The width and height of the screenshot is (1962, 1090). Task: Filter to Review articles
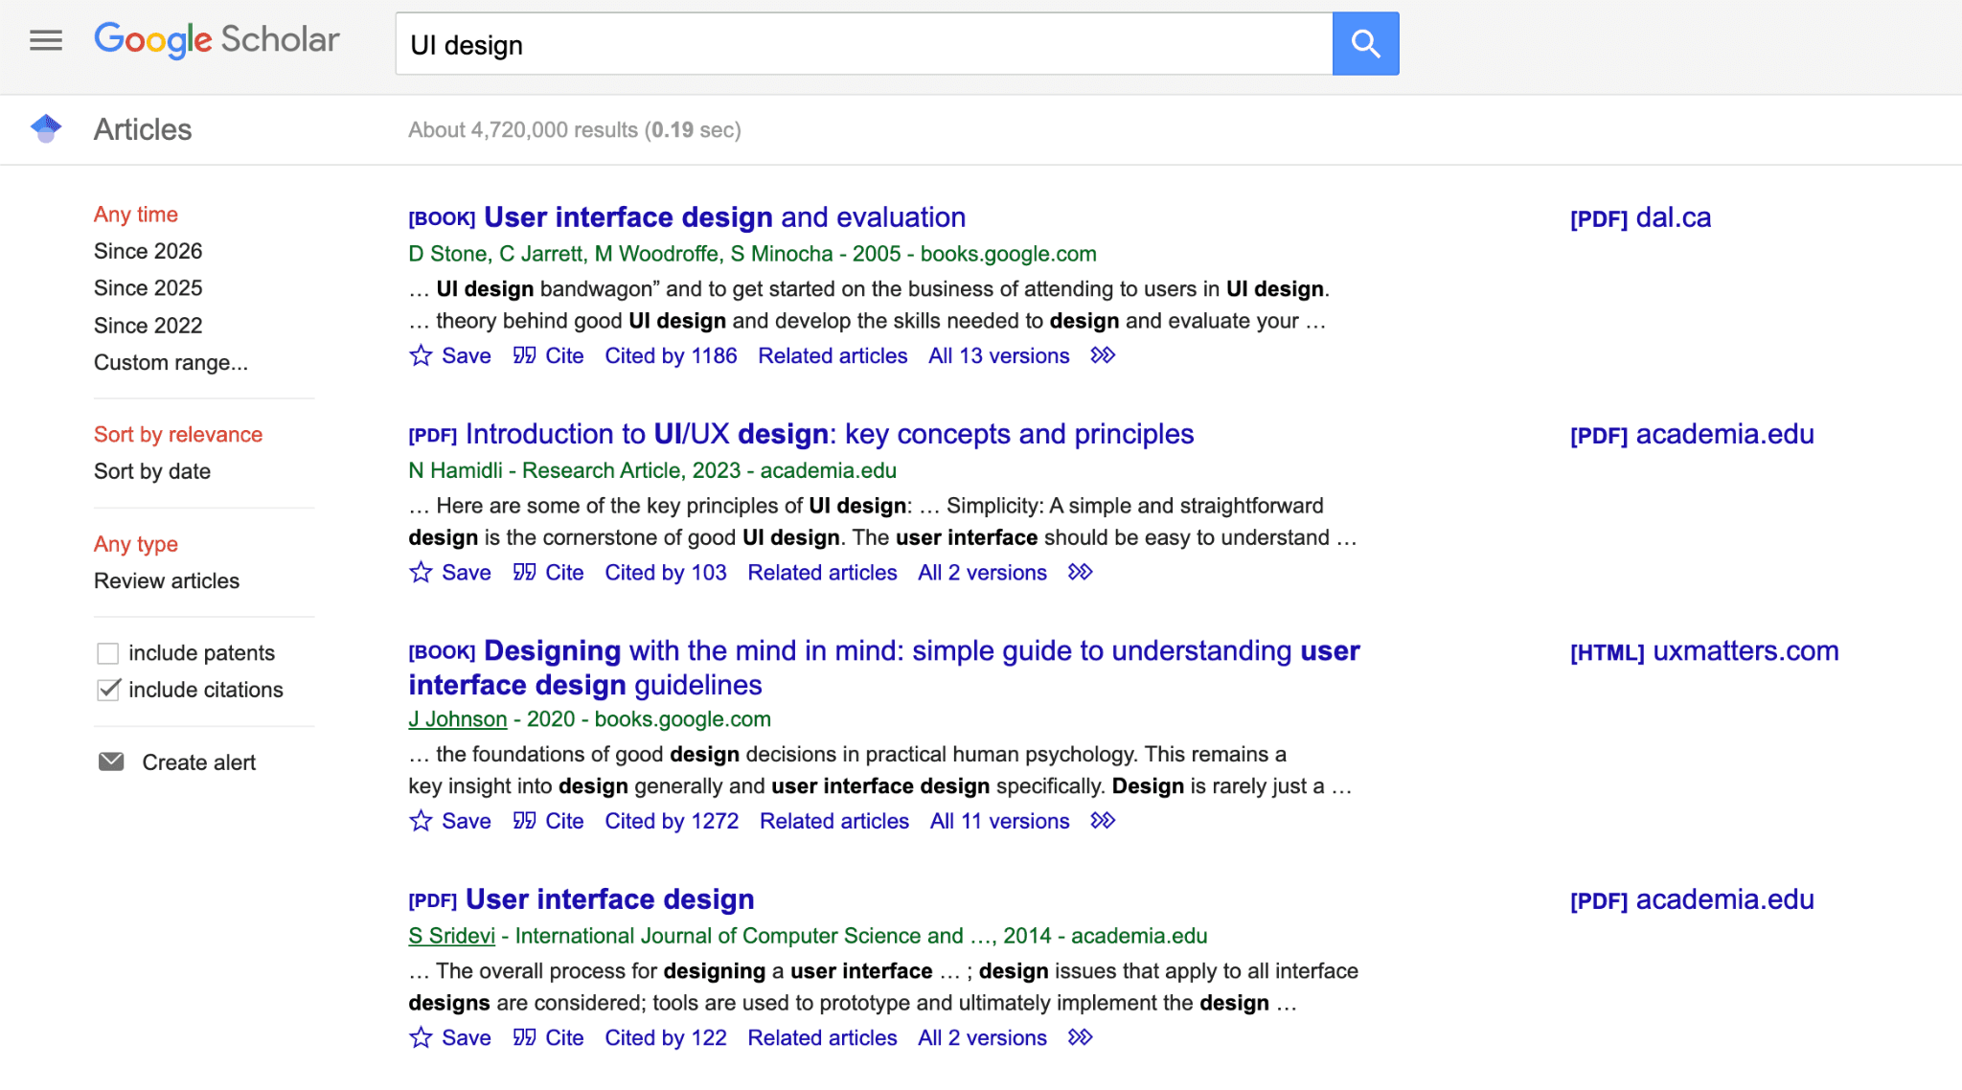pos(167,581)
